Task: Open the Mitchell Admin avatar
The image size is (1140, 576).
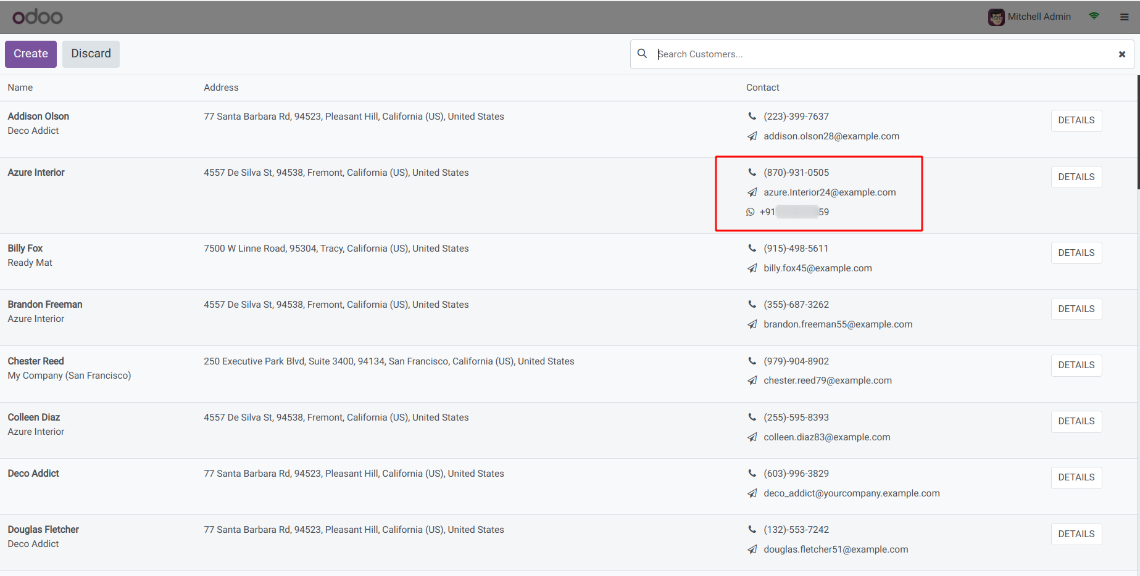Action: [996, 17]
